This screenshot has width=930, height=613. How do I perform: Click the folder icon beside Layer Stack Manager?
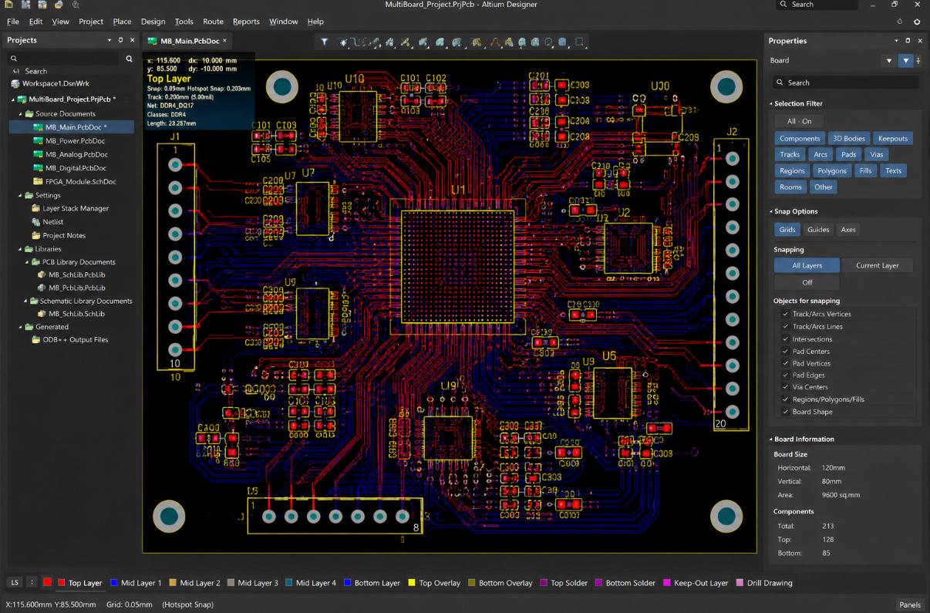(35, 208)
